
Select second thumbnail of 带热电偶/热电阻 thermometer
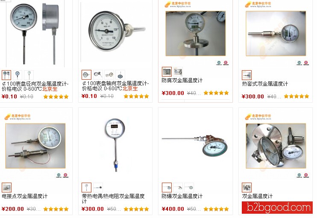click(98, 188)
